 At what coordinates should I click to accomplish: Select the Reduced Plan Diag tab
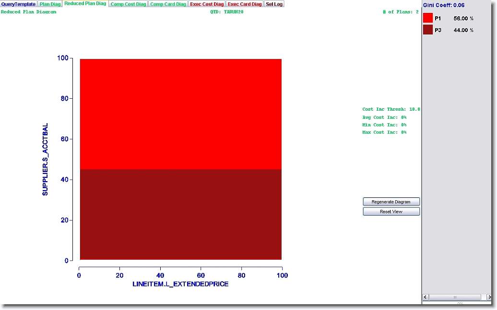[x=85, y=3]
